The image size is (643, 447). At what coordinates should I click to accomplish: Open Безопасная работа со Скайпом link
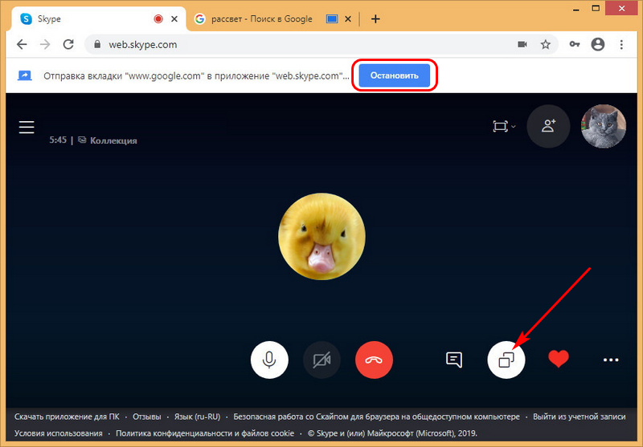tap(376, 417)
